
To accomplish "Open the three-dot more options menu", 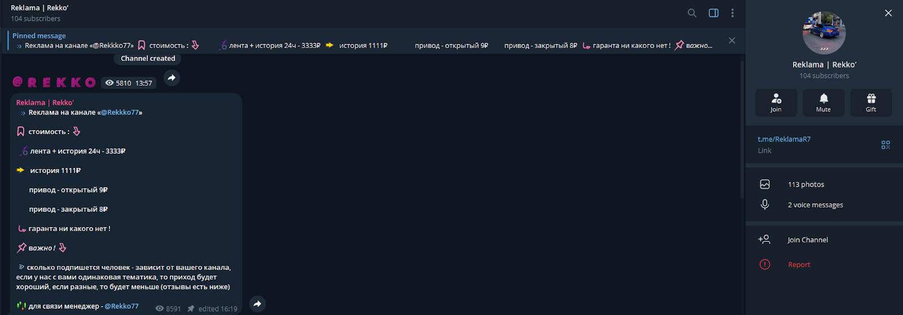I will 733,13.
